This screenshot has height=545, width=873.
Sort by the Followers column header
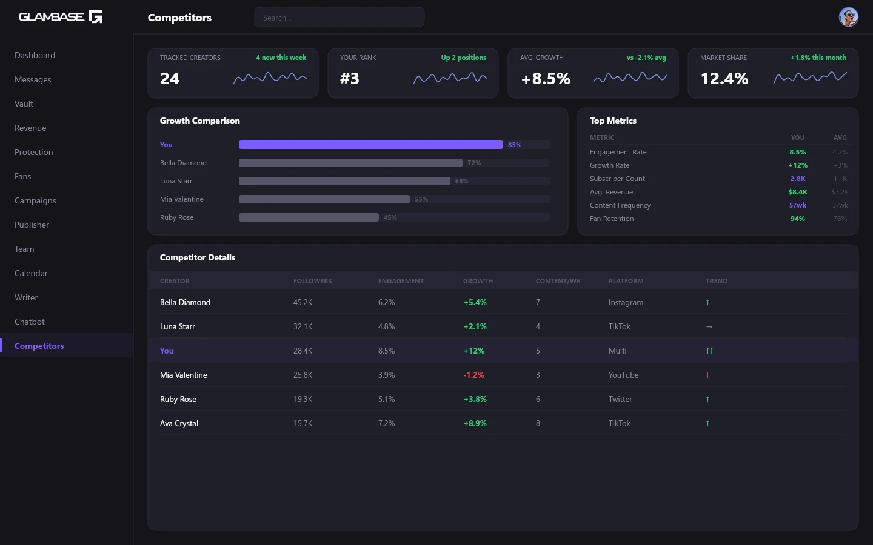(x=312, y=281)
